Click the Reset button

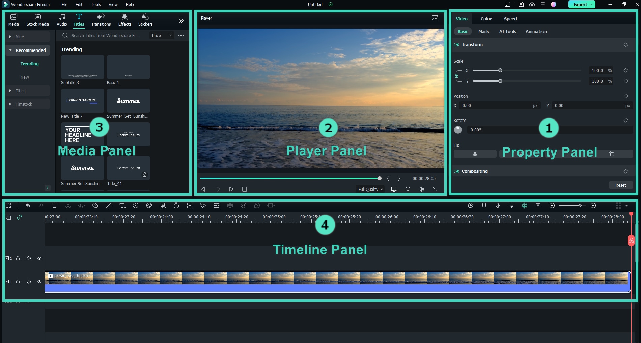(x=620, y=185)
